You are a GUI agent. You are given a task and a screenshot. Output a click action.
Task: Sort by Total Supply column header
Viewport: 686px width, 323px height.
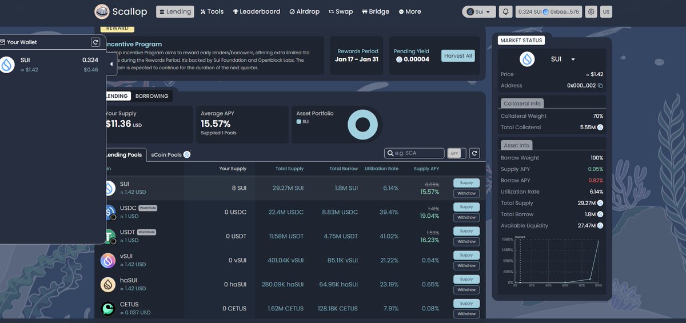click(289, 169)
